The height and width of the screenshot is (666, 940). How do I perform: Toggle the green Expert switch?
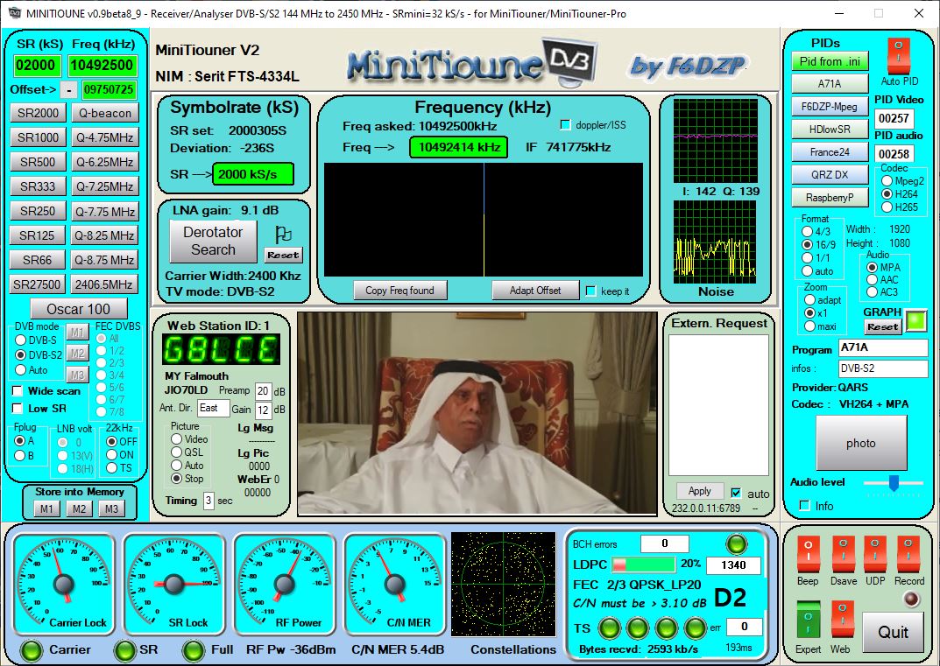[808, 619]
